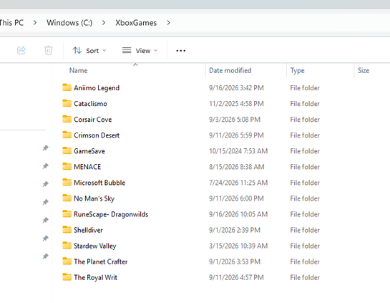Click the Shelldiver folder name

(x=88, y=230)
